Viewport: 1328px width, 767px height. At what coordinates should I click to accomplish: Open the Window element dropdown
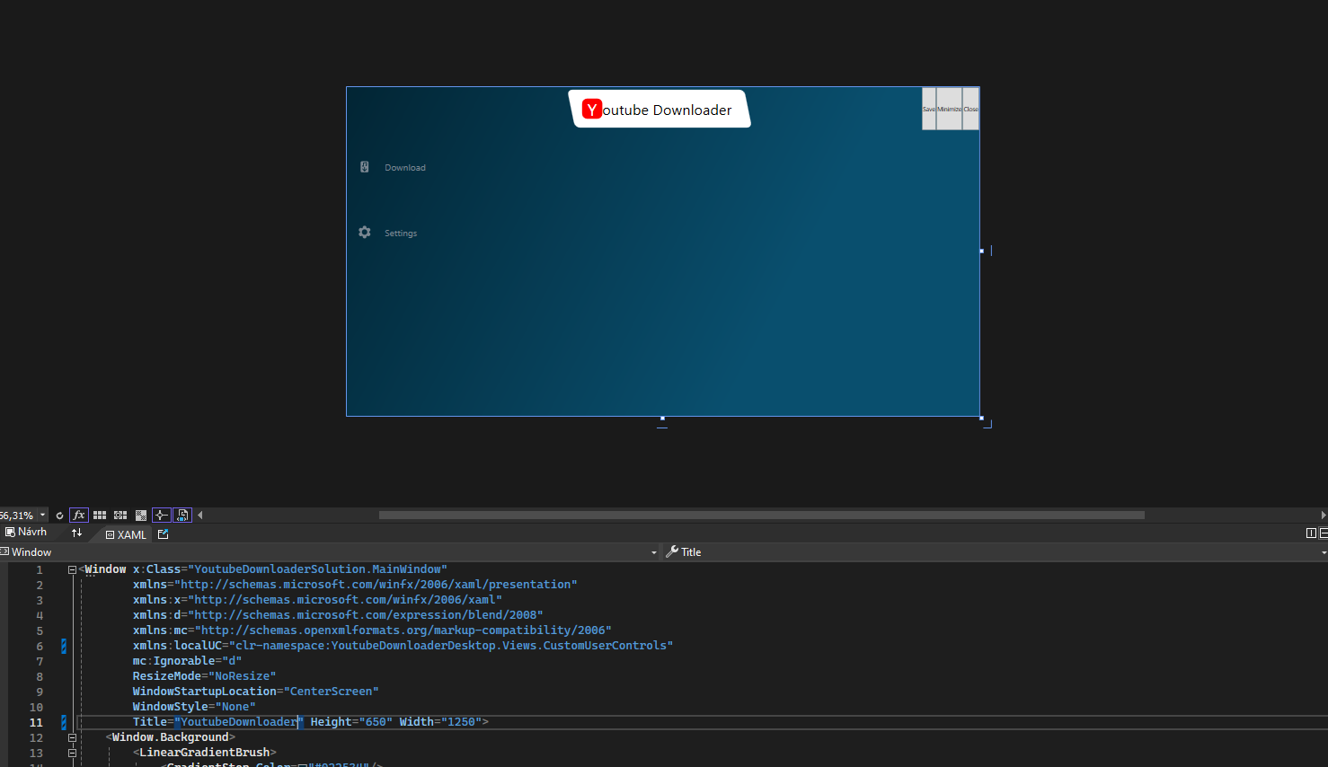click(x=653, y=552)
